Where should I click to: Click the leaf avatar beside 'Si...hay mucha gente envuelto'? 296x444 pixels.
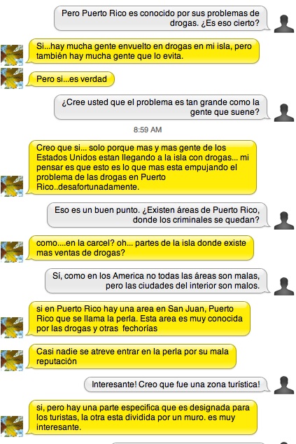pos(12,55)
